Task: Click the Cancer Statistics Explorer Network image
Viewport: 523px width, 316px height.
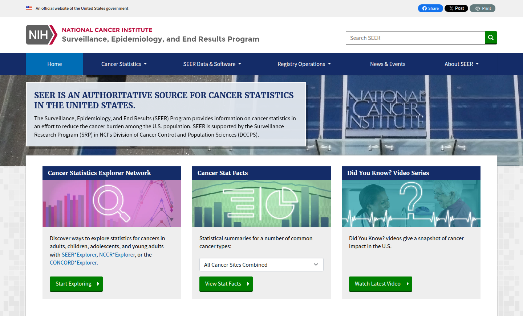Action: pyautogui.click(x=112, y=203)
